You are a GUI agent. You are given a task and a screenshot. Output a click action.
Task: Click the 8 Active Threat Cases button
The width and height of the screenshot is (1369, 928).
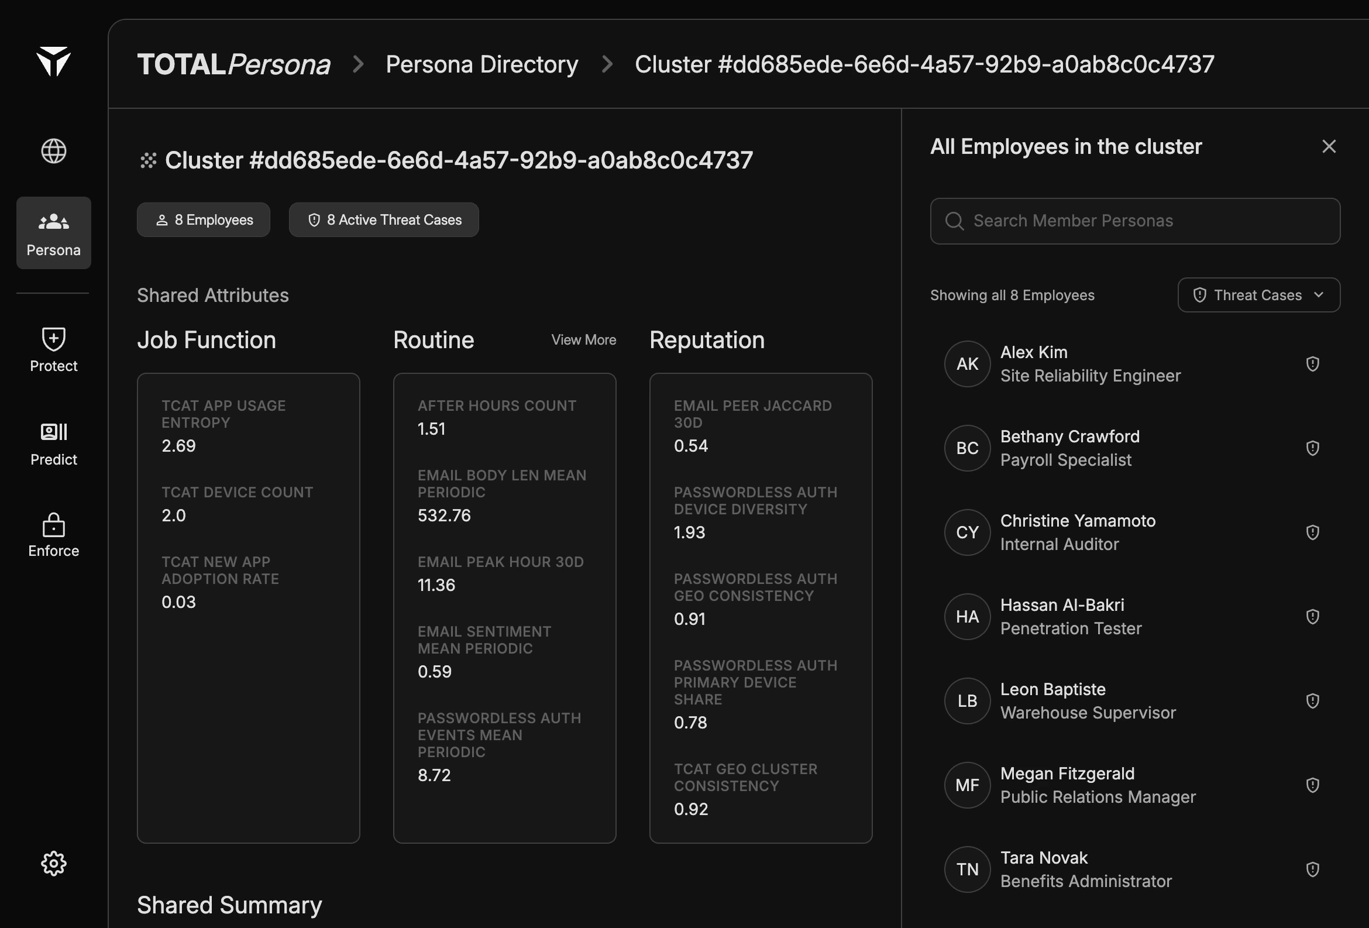pos(383,220)
